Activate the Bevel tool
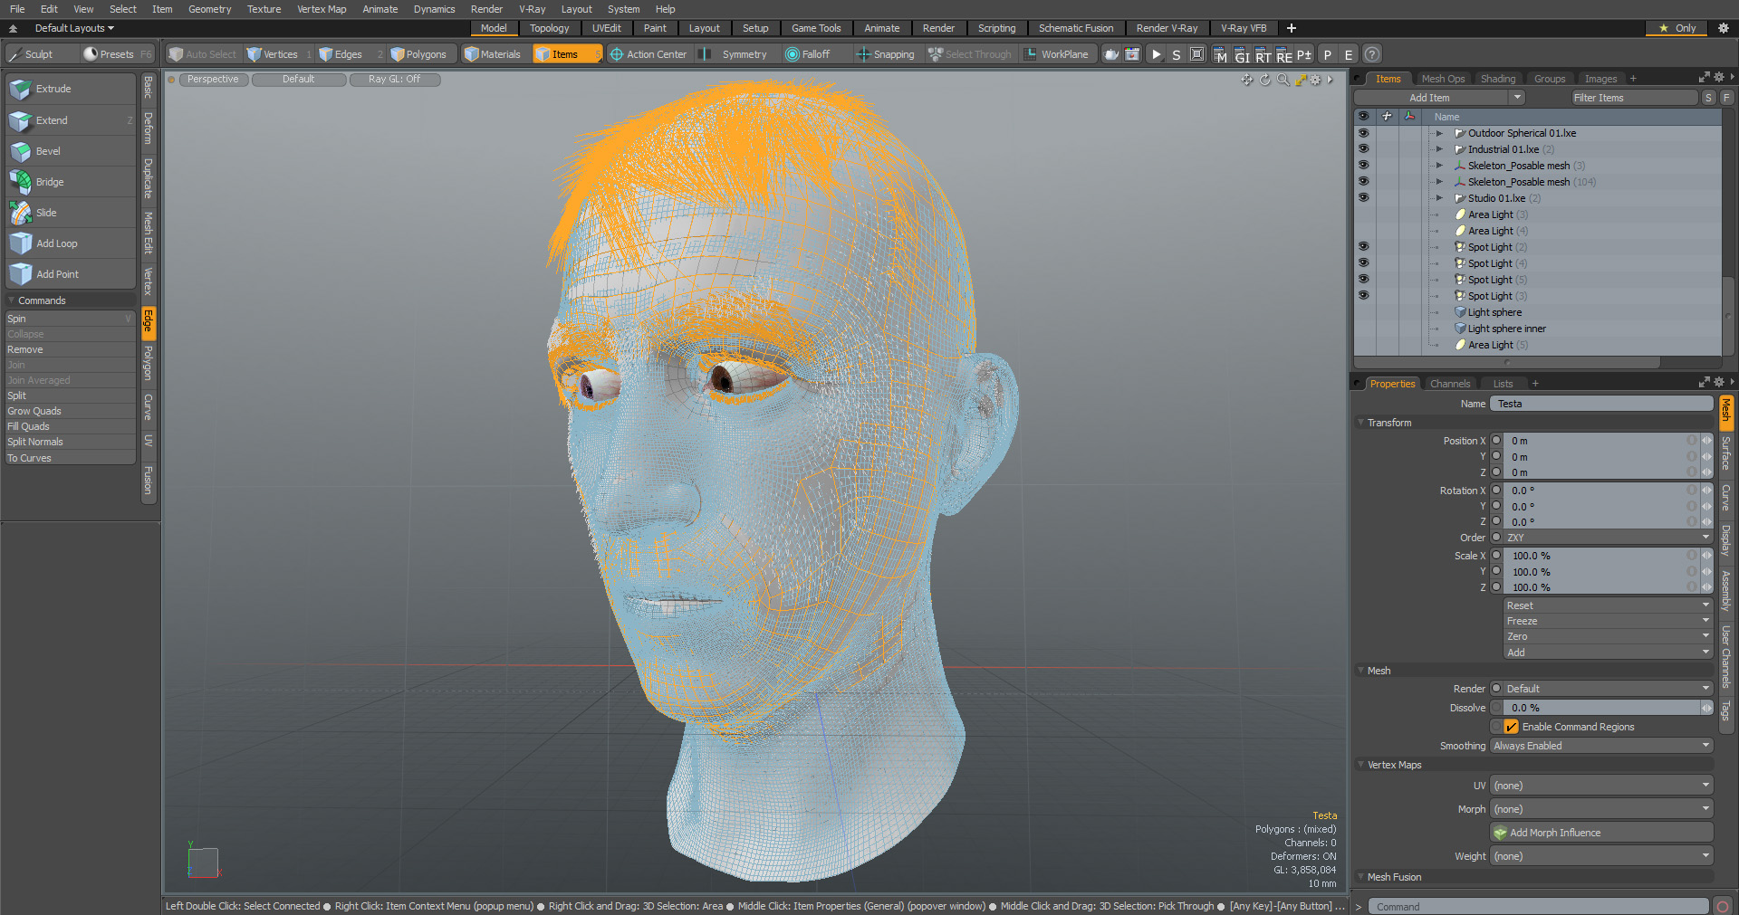The width and height of the screenshot is (1739, 915). pos(71,151)
